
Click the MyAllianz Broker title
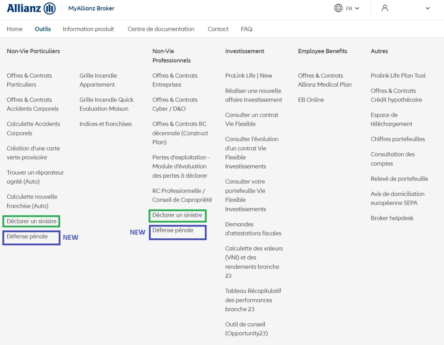(91, 8)
